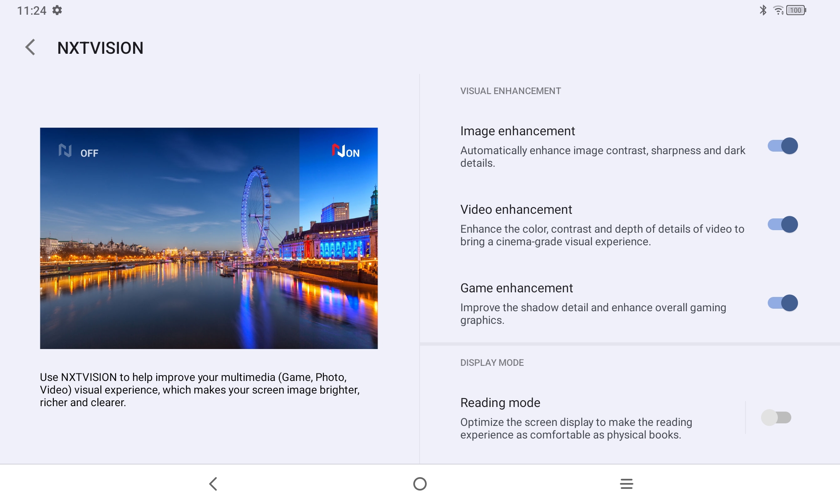Enable the Reading mode switch
The width and height of the screenshot is (840, 504).
(776, 417)
